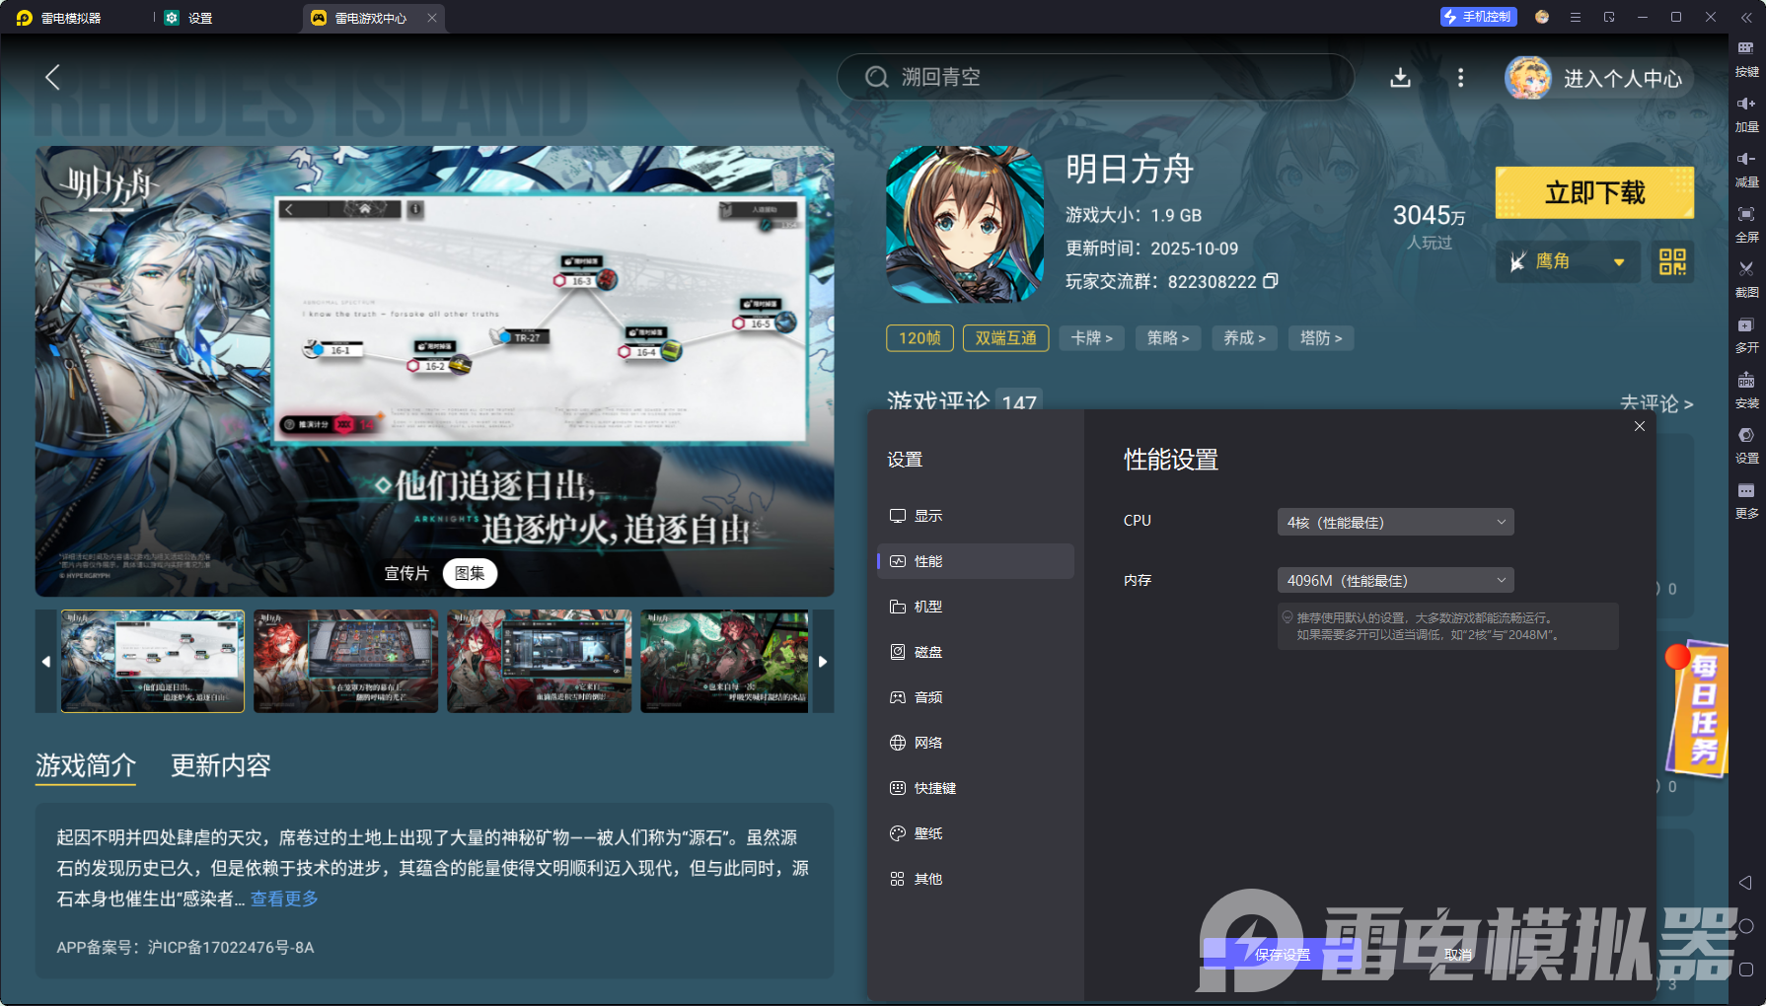Copy the 玩家交流群 number with copy icon

pyautogui.click(x=1271, y=281)
